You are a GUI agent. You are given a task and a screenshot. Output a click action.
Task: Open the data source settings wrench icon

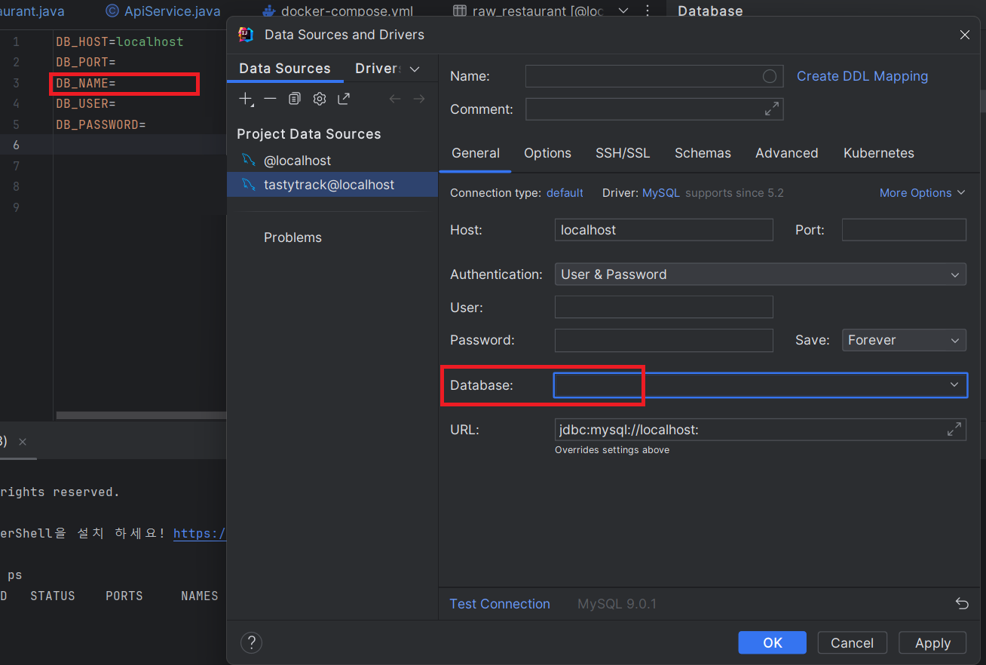(x=320, y=99)
